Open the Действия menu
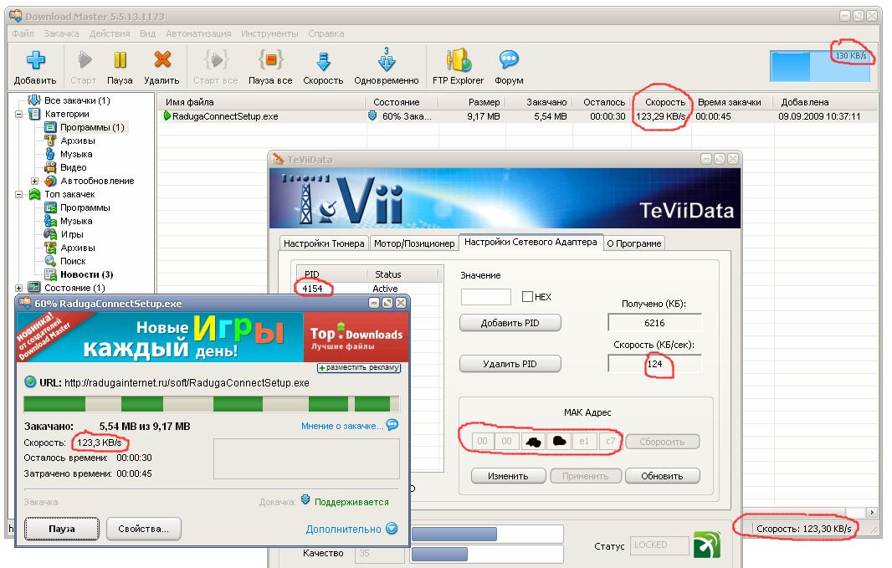This screenshot has height=568, width=892. click(110, 33)
